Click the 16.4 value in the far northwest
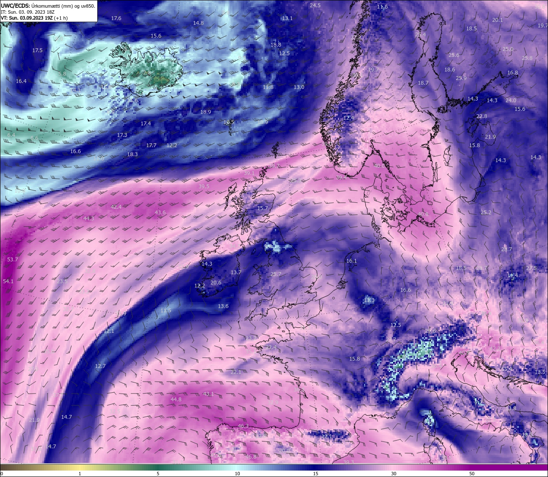Image resolution: width=548 pixels, height=477 pixels. coord(21,81)
